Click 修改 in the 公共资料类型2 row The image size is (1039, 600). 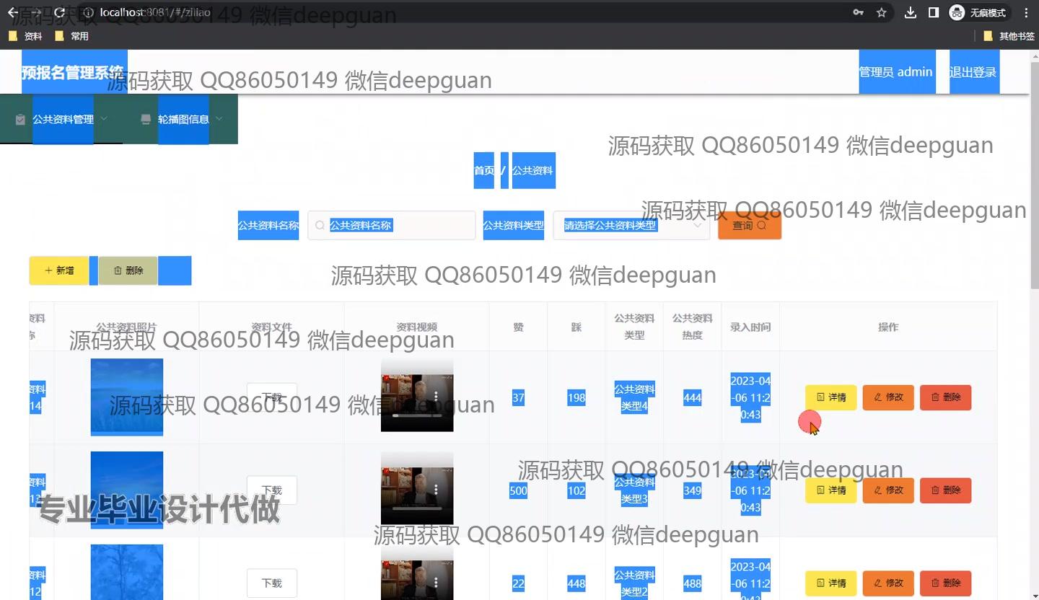[x=888, y=583]
